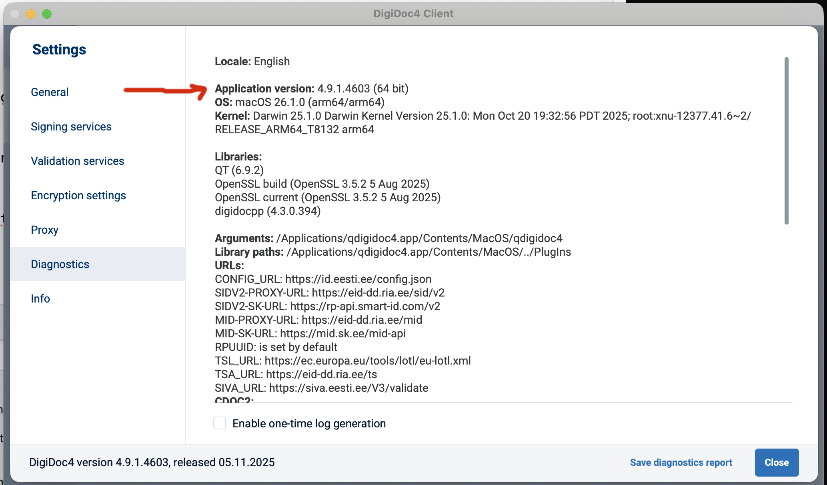Click the green fullscreen window button
The height and width of the screenshot is (485, 827).
pos(47,14)
